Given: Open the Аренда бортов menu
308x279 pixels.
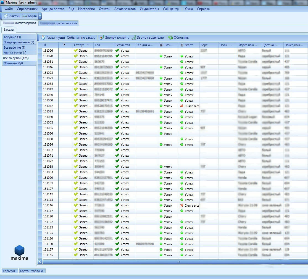Looking at the screenshot, I should click(x=53, y=9).
